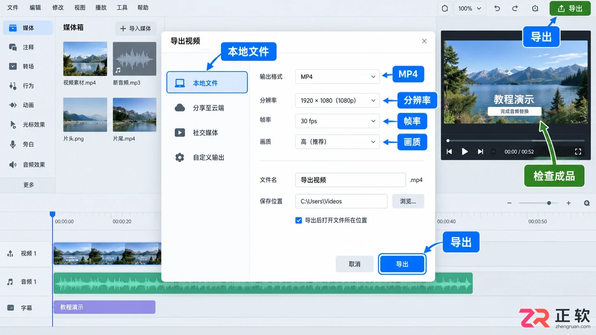
Task: Click the 文件名 input field
Action: (351, 180)
